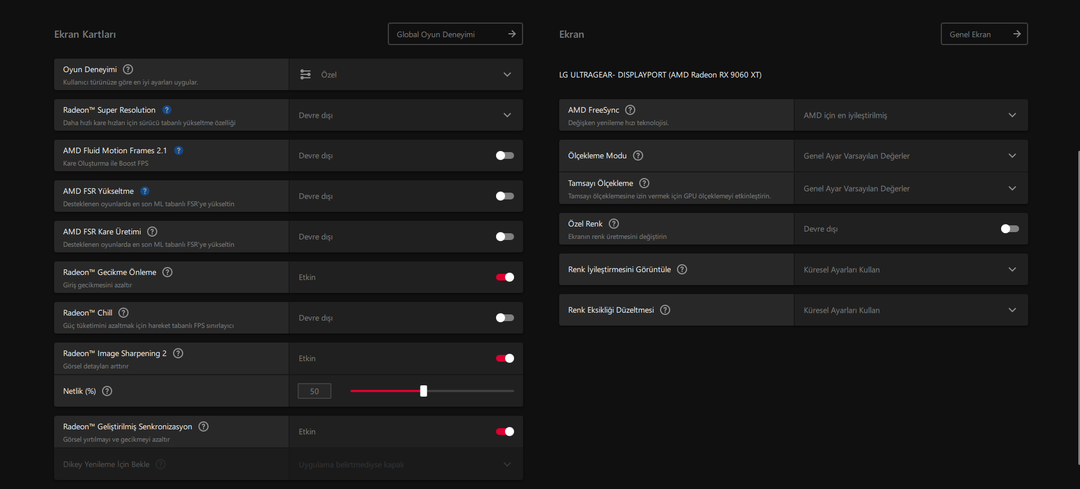The width and height of the screenshot is (1080, 489).
Task: Click question mark next to AMD FSR Kare Üretimi
Action: (152, 232)
